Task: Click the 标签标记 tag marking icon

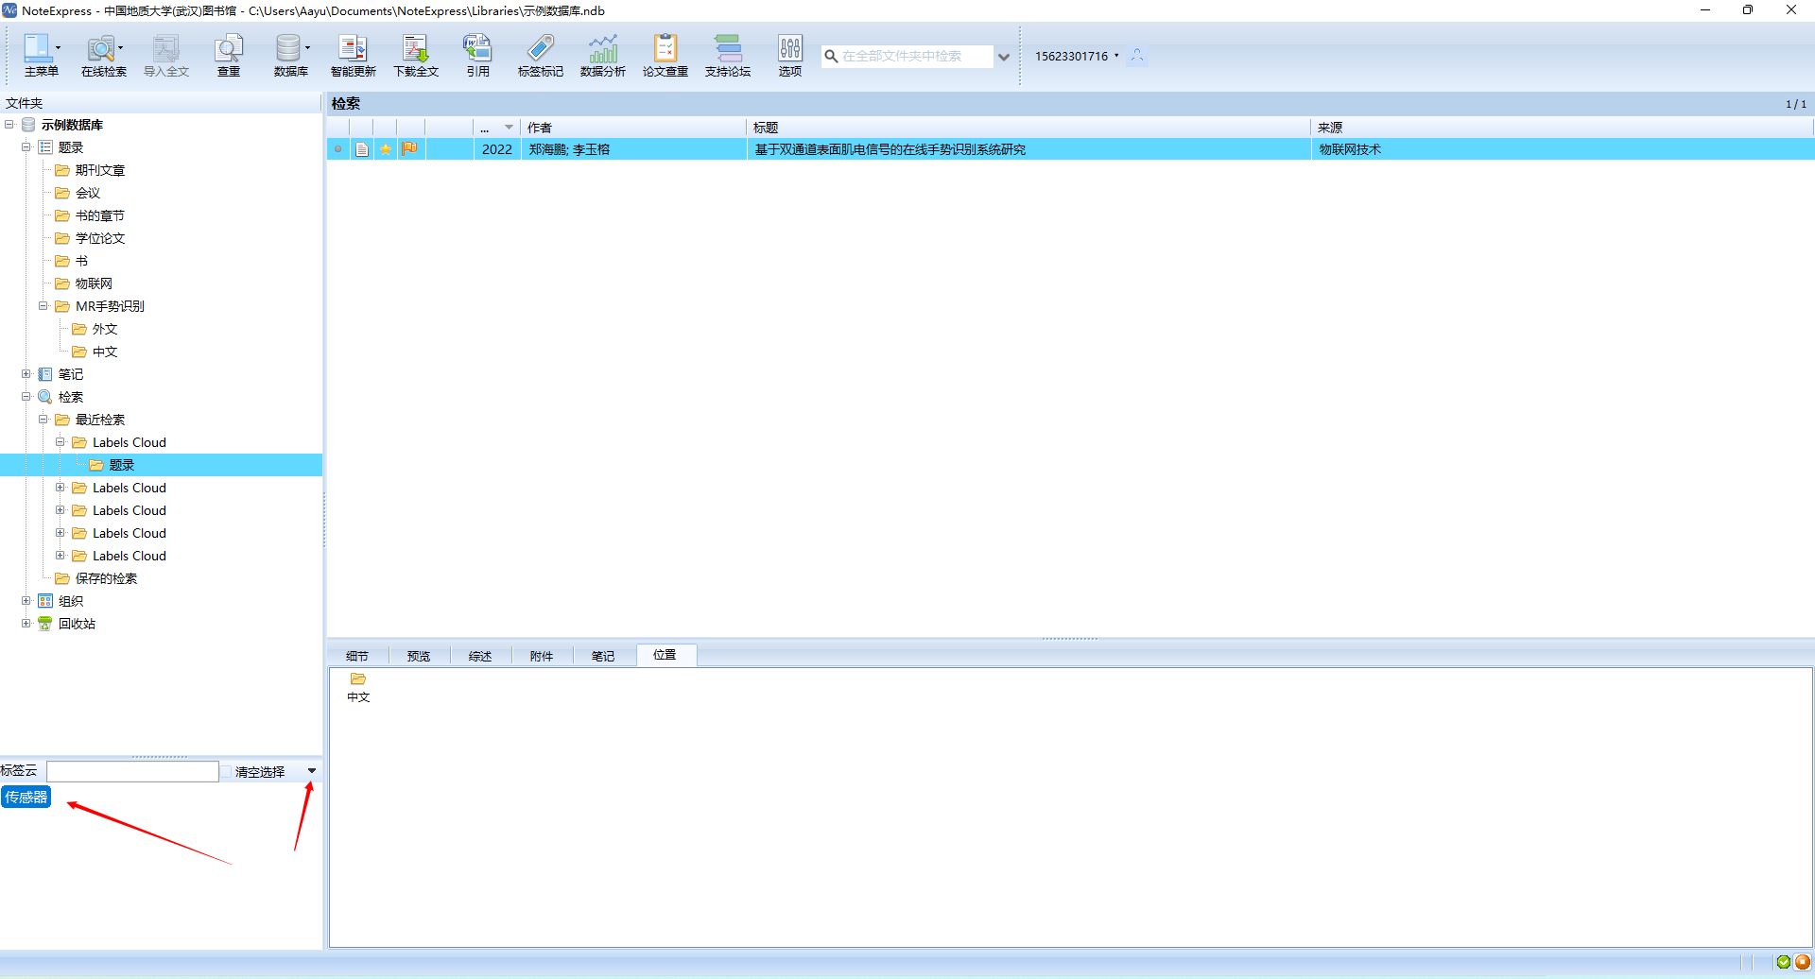Action: point(540,56)
